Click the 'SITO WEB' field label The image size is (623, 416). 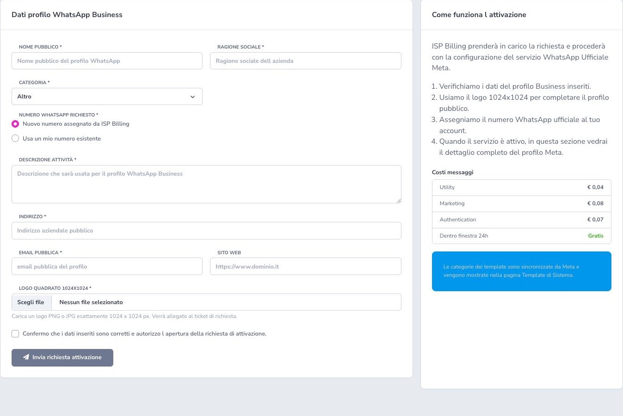click(229, 252)
